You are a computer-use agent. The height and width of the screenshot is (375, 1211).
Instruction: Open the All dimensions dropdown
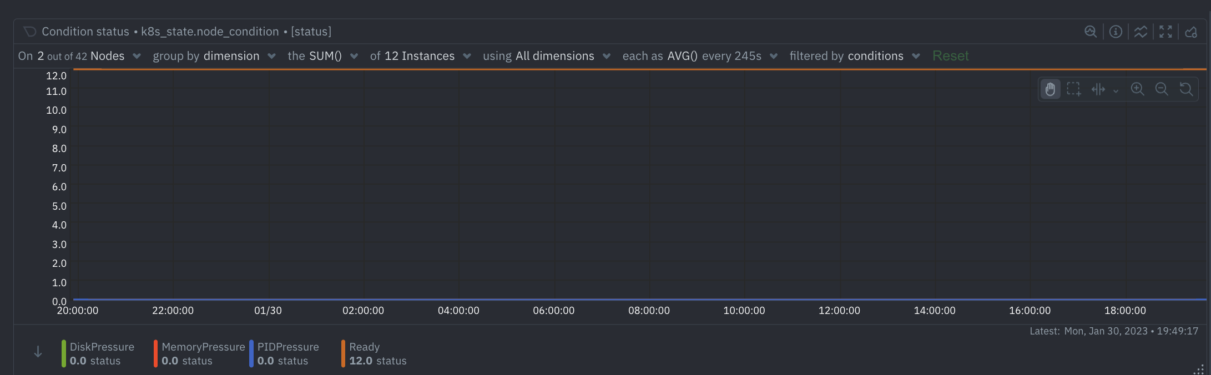click(x=547, y=56)
